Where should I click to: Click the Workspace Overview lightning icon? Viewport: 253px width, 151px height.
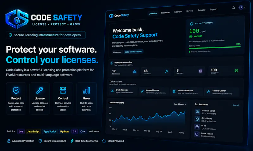pyautogui.click(x=112, y=63)
